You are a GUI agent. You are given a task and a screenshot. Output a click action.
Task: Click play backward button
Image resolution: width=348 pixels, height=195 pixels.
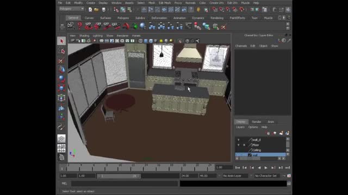259,167
